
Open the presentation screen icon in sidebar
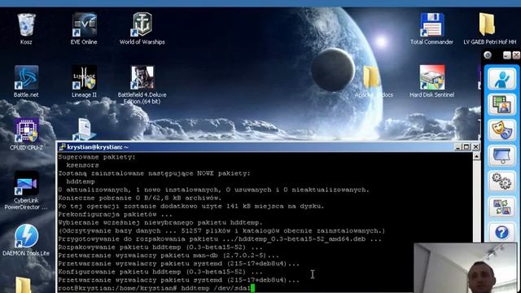501,155
